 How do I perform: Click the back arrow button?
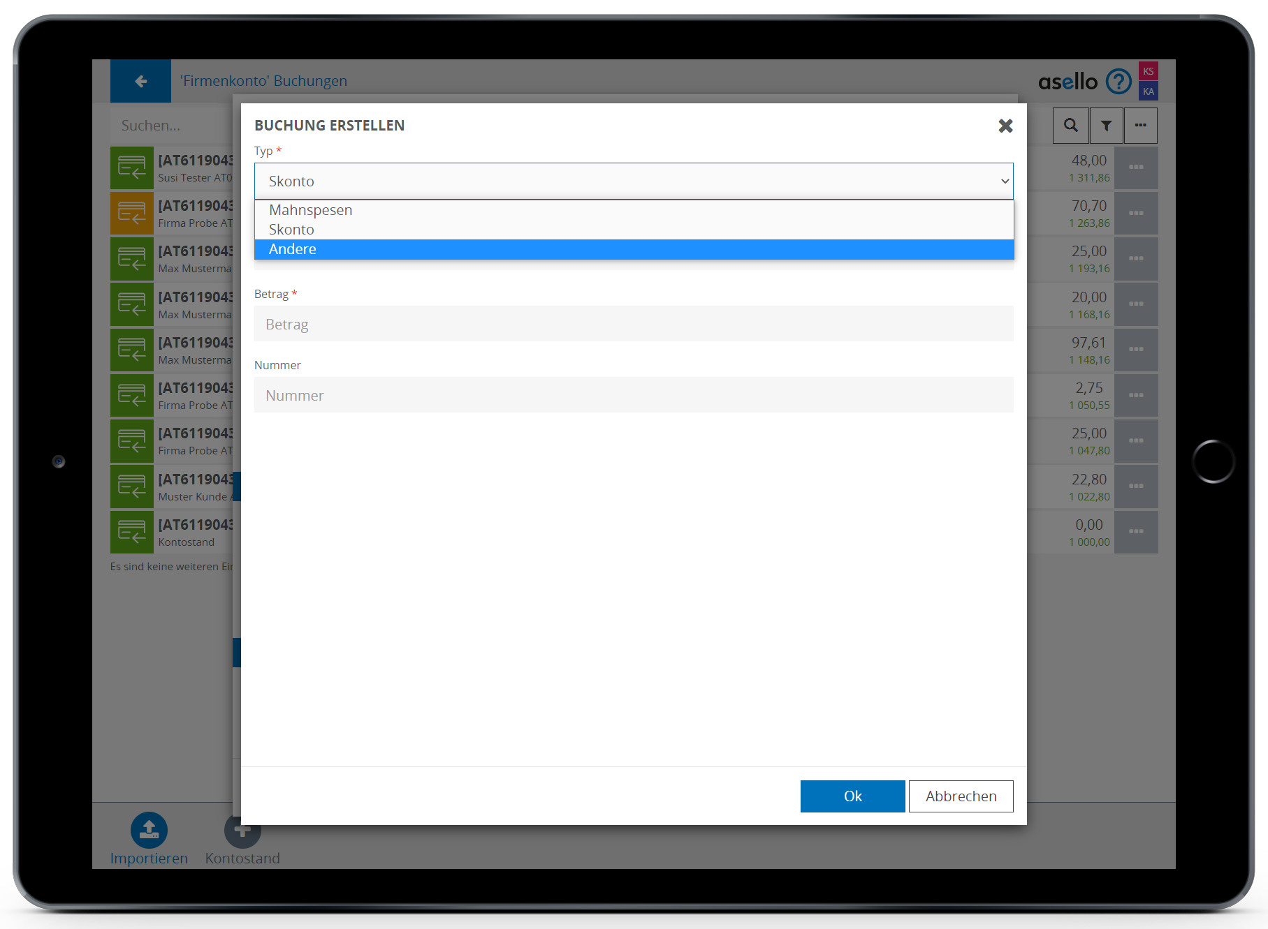pos(140,81)
